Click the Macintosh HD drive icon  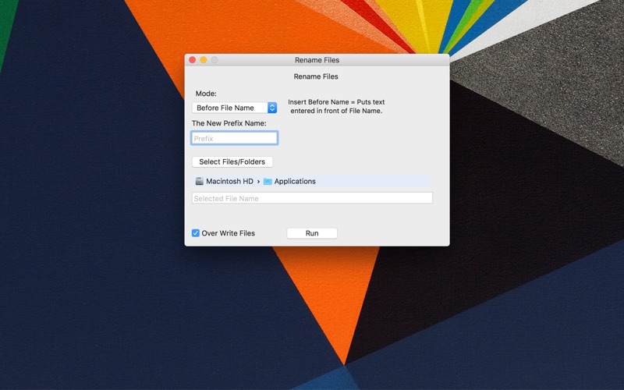tap(200, 182)
